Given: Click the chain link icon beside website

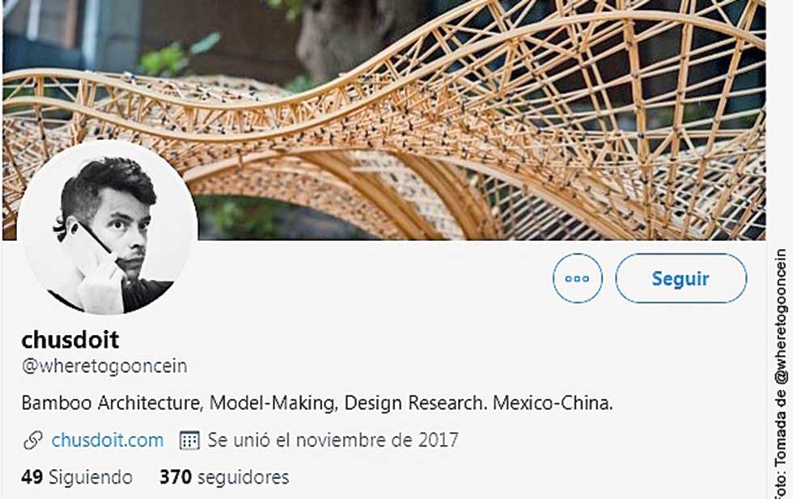Looking at the screenshot, I should [33, 440].
